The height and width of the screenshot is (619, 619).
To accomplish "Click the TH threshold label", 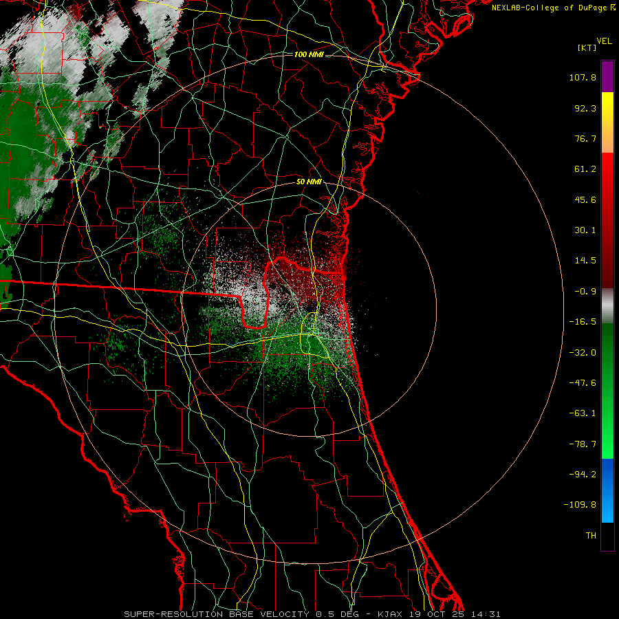I will [591, 536].
